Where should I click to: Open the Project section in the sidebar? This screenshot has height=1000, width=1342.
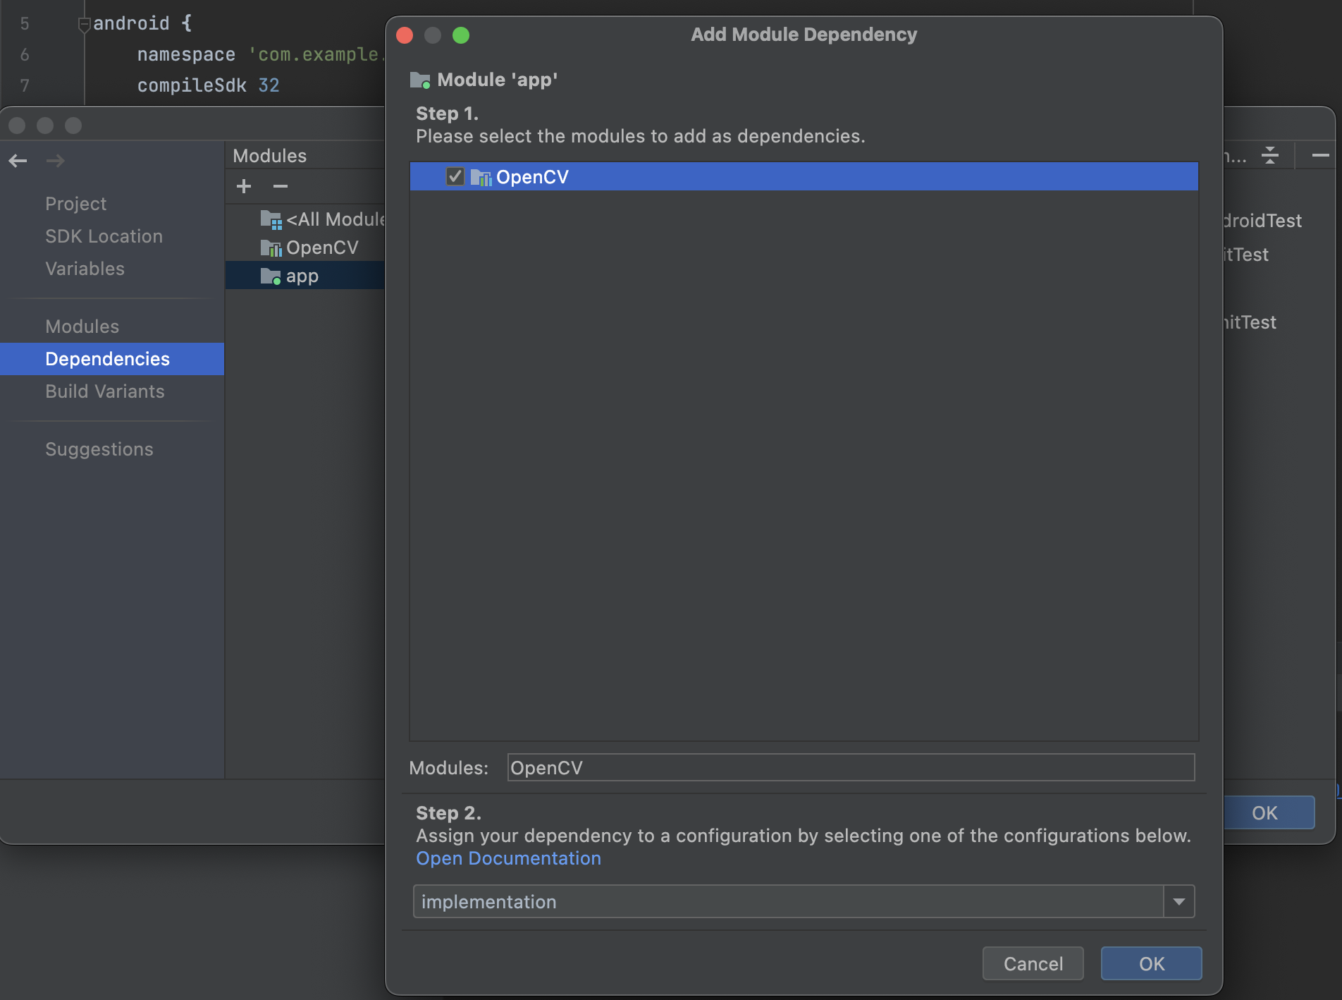click(76, 204)
